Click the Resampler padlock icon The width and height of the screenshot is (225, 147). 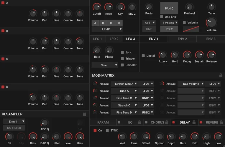click(85, 114)
